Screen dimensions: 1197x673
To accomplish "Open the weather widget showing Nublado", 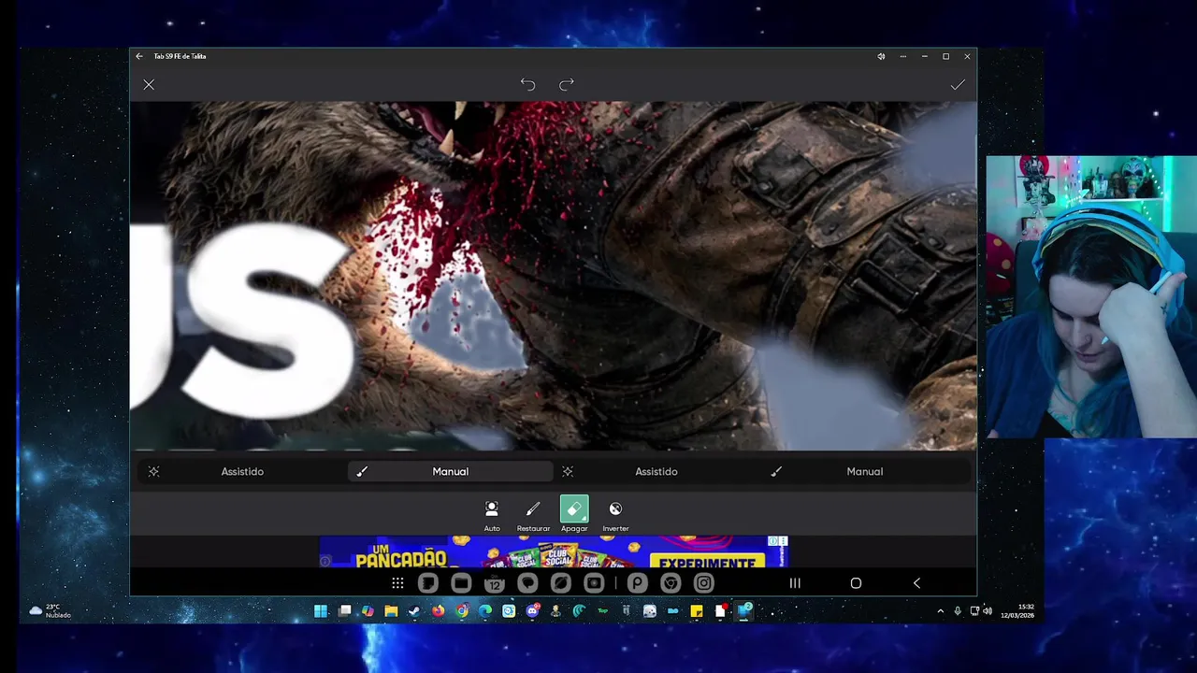I will [50, 611].
